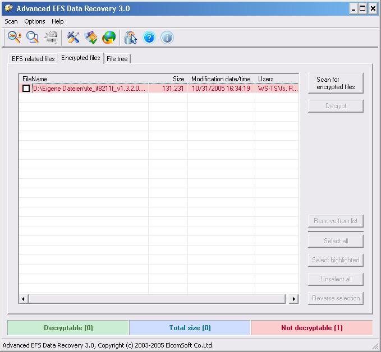The image size is (381, 352).
Task: Click the Unselect all button
Action: pyautogui.click(x=336, y=279)
